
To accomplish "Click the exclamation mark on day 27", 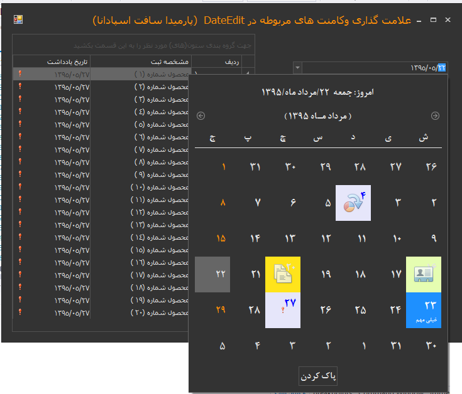I will tap(282, 311).
